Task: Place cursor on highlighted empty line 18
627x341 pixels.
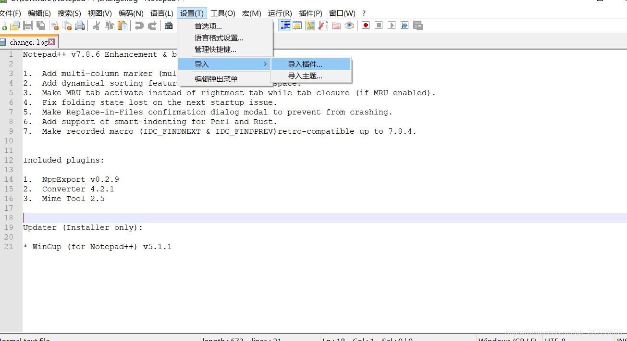Action: click(325, 218)
